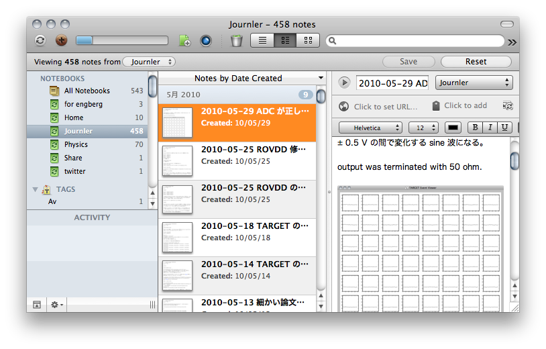The image size is (546, 349).
Task: Click the round play arrow button beside title
Action: [x=344, y=83]
